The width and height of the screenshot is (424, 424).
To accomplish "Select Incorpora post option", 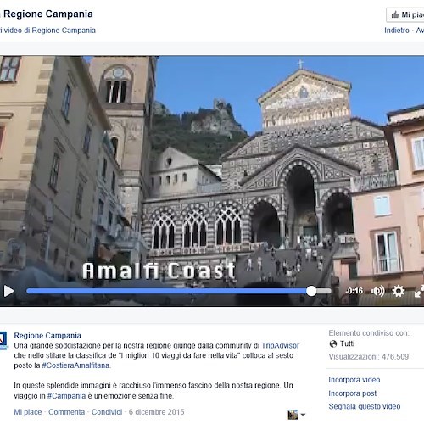I will click(353, 393).
